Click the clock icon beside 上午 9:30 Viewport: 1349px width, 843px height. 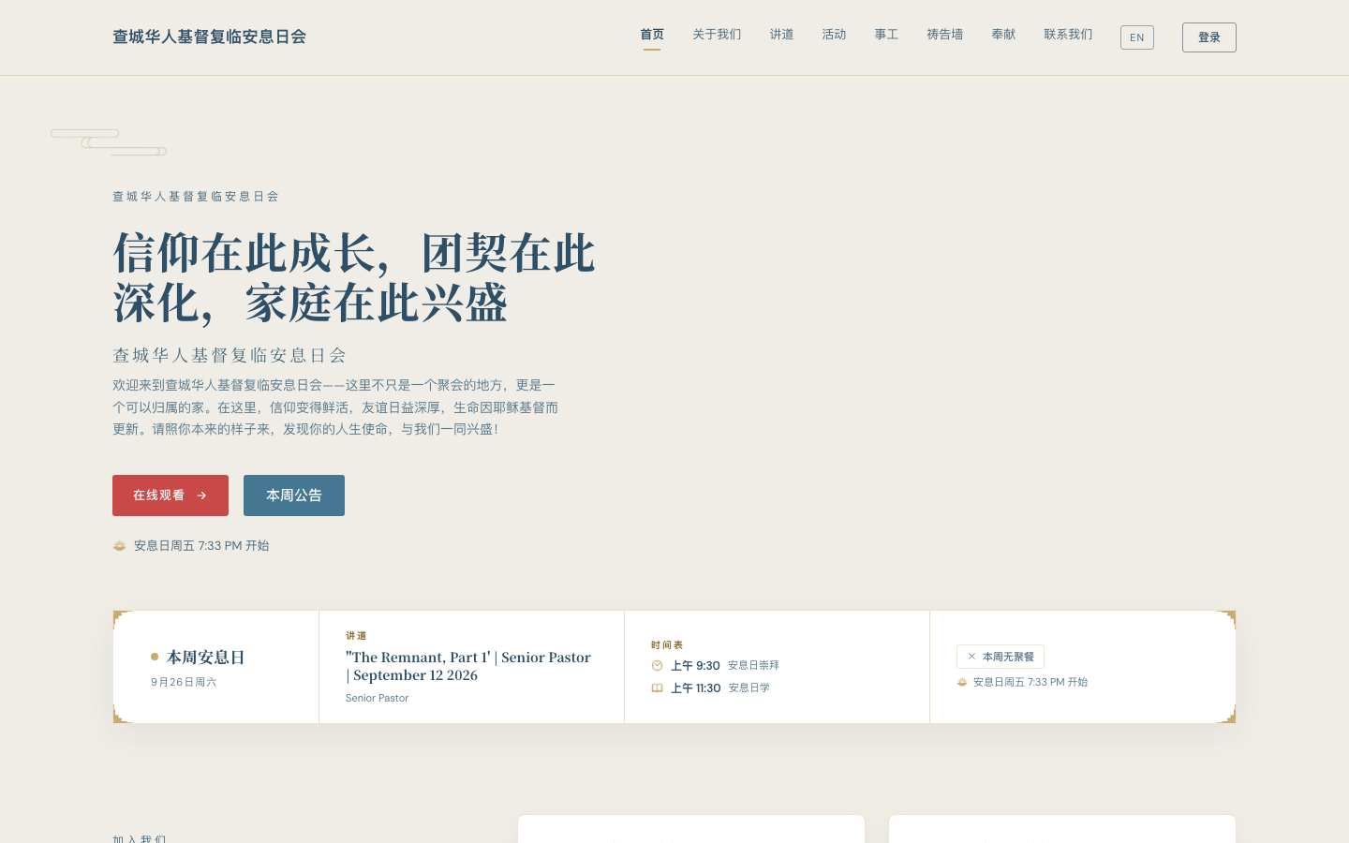(x=657, y=665)
